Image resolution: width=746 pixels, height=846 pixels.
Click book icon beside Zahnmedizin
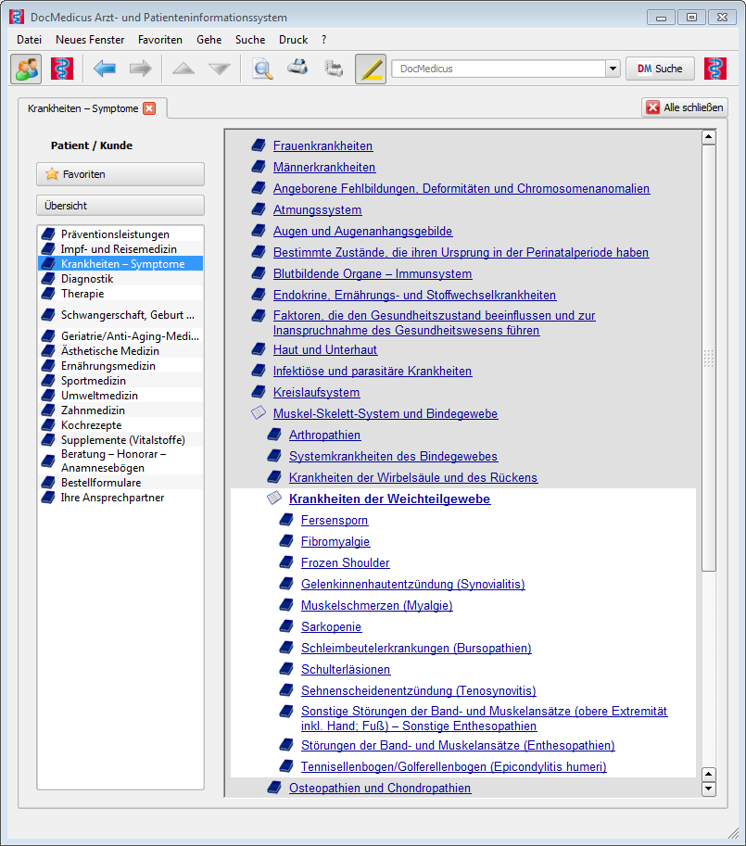48,410
